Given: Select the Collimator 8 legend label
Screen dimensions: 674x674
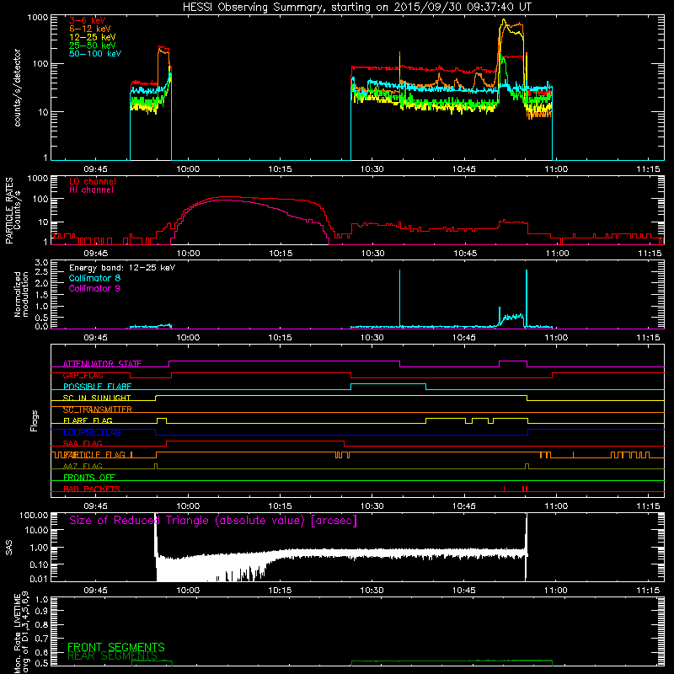Looking at the screenshot, I should (94, 278).
